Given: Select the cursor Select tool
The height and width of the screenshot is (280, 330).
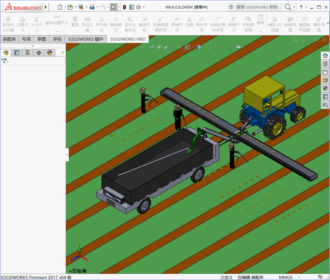Looking at the screenshot, I should coord(113,7).
